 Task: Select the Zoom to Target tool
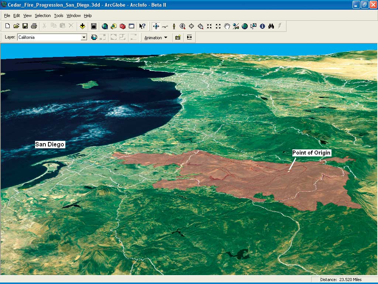200,26
